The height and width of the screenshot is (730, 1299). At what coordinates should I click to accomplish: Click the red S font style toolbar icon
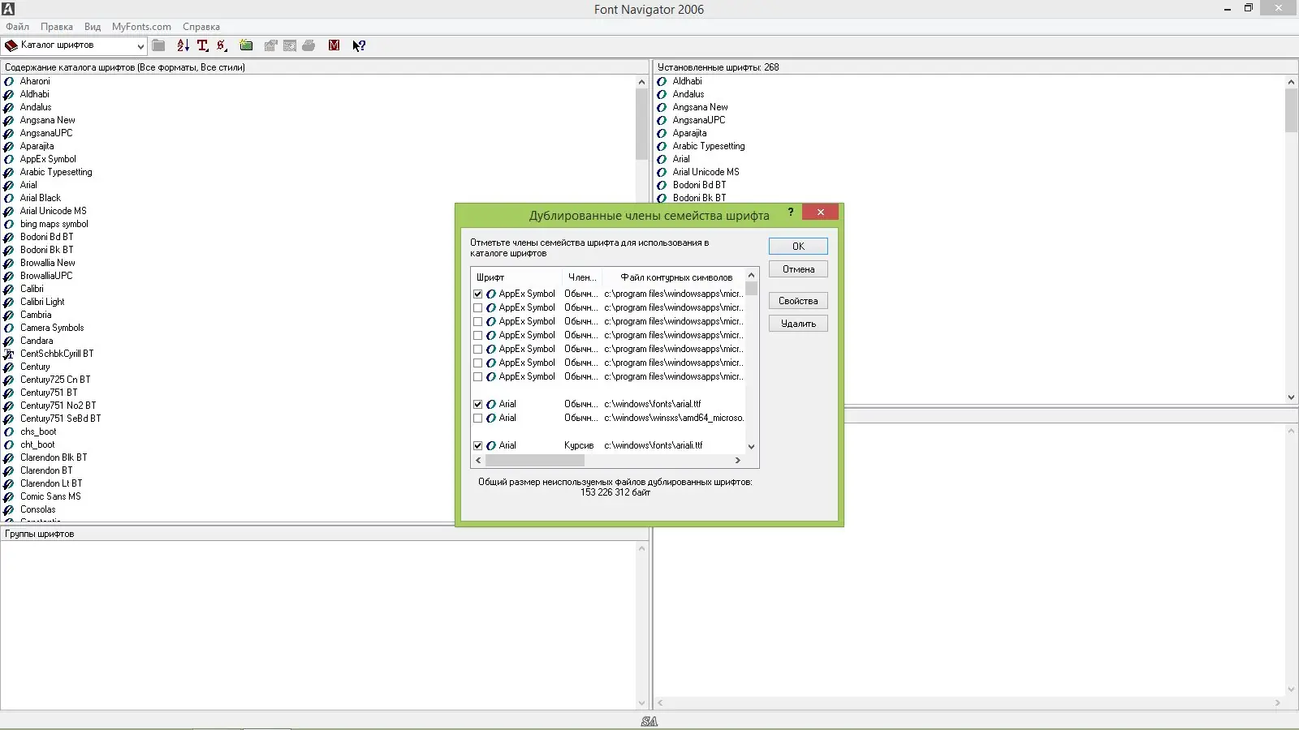[x=222, y=45]
